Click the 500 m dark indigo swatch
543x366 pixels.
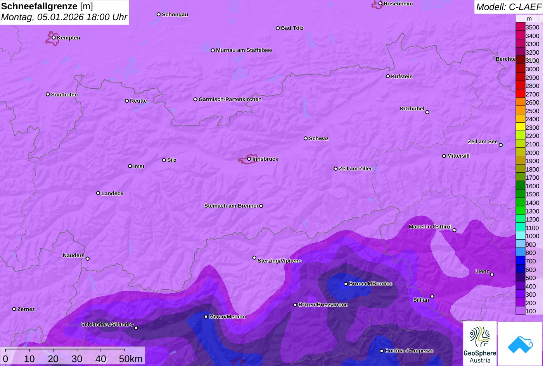[520, 278]
